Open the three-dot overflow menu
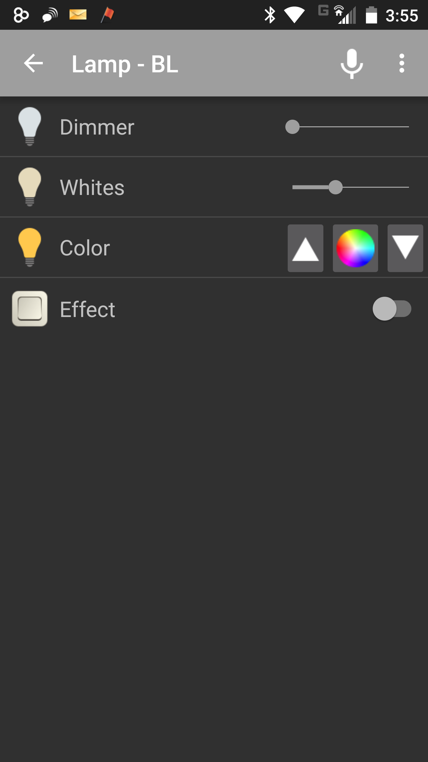The height and width of the screenshot is (762, 428). pyautogui.click(x=402, y=63)
